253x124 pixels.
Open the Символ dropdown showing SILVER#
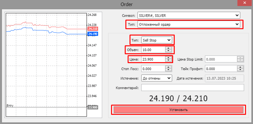[x=189, y=15]
